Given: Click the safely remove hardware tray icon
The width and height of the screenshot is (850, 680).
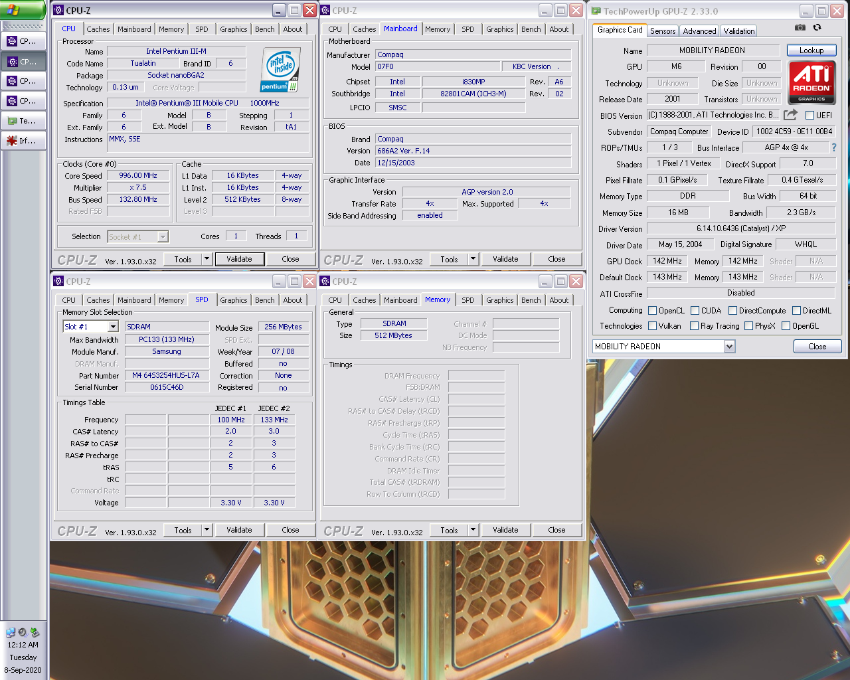Looking at the screenshot, I should pyautogui.click(x=35, y=633).
